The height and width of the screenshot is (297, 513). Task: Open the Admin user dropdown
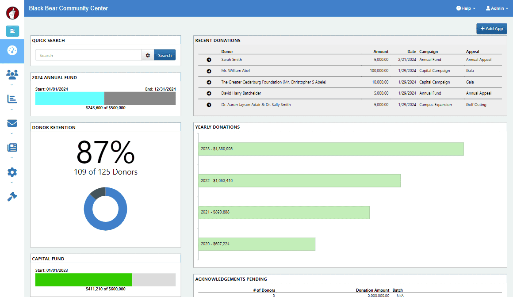[x=497, y=8]
